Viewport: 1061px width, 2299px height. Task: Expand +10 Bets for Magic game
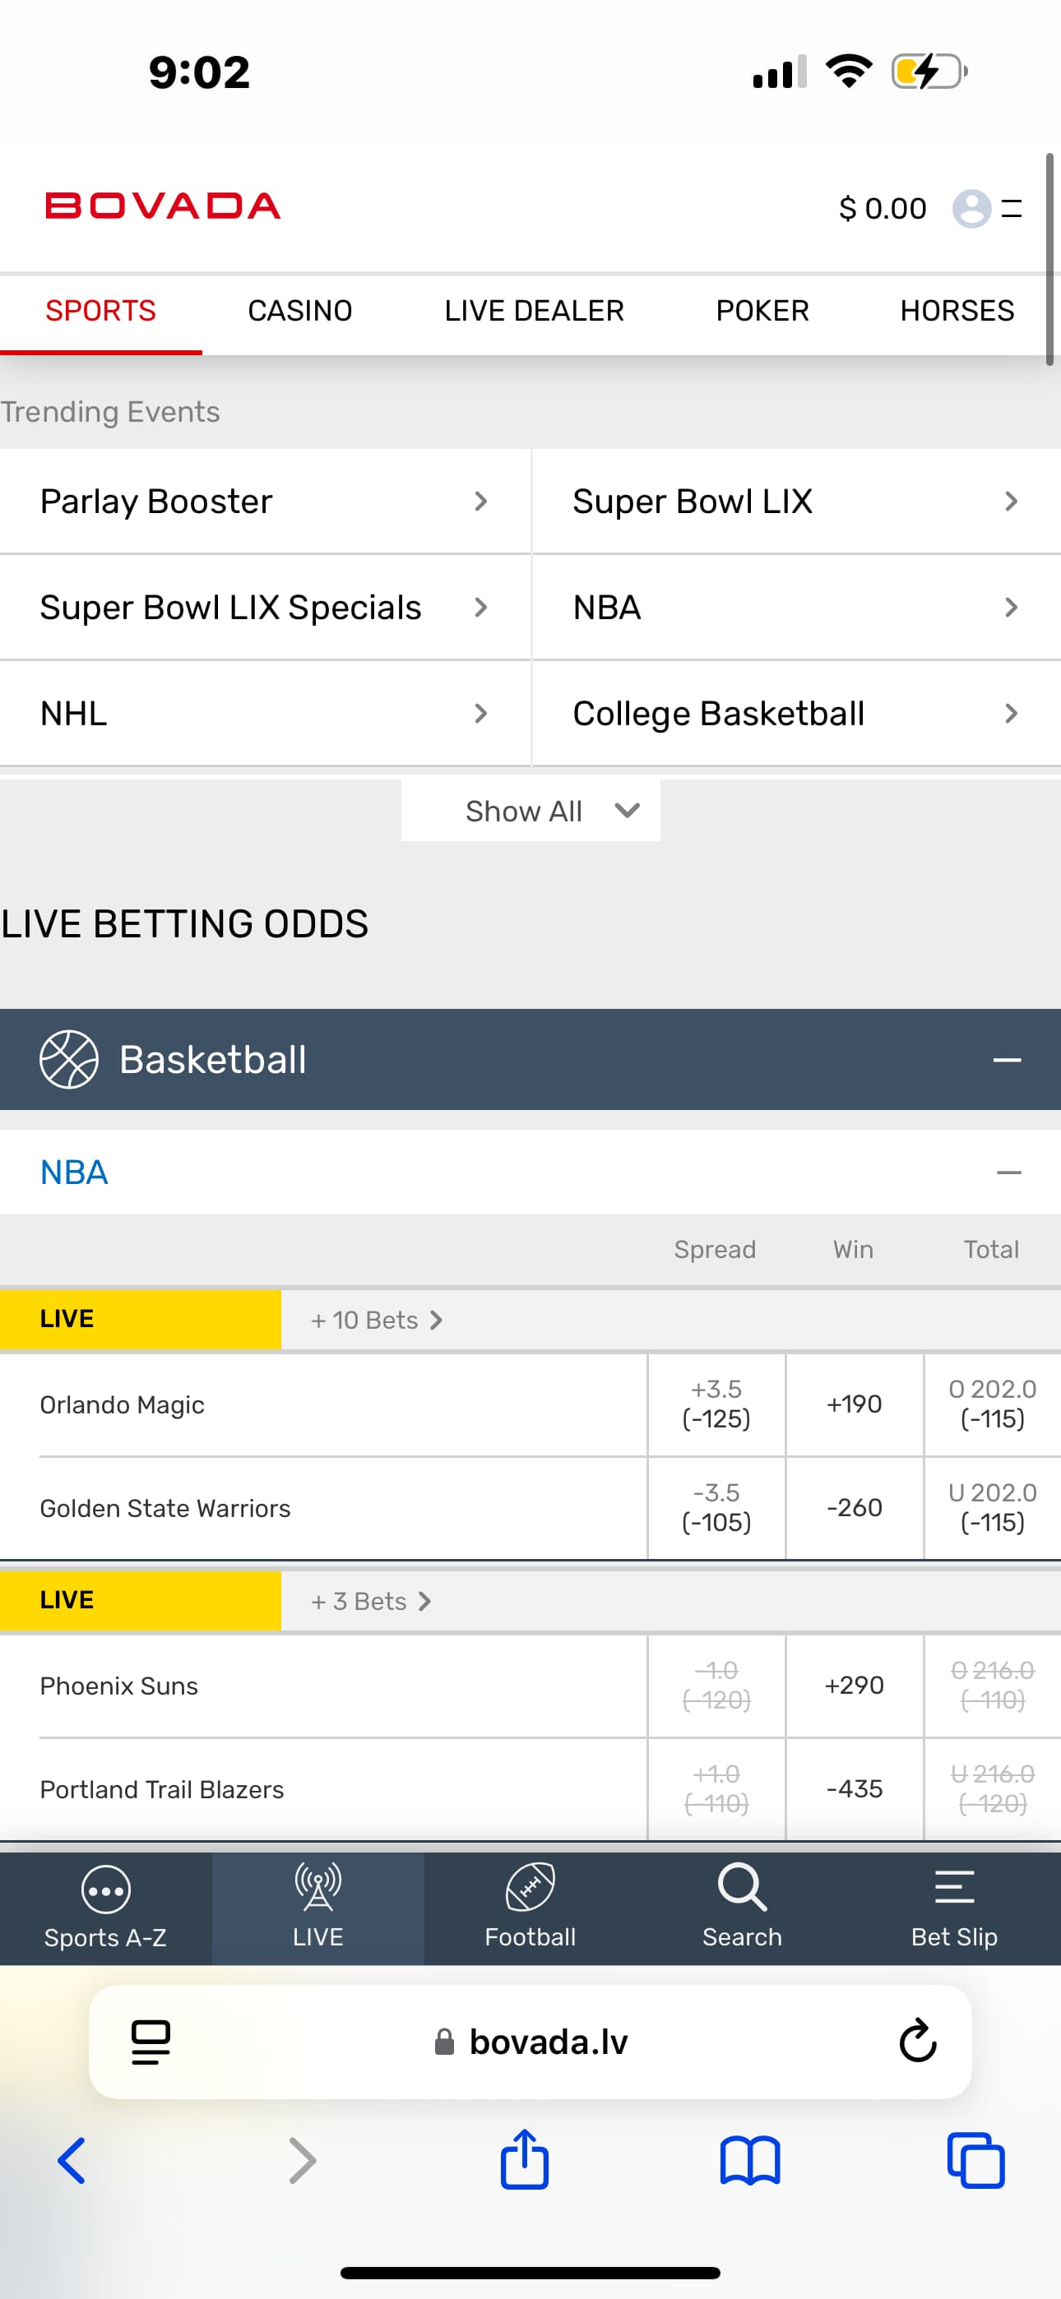point(376,1320)
